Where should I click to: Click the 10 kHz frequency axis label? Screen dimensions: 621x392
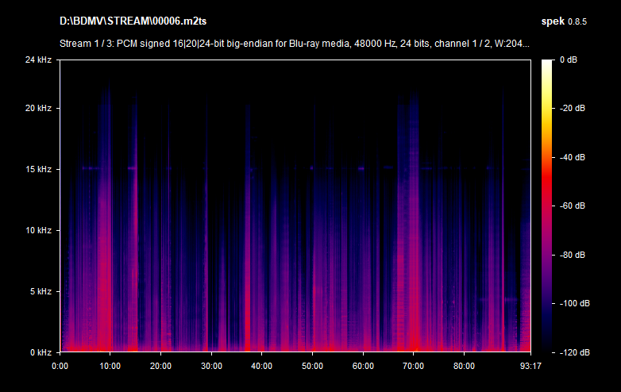[x=37, y=230]
